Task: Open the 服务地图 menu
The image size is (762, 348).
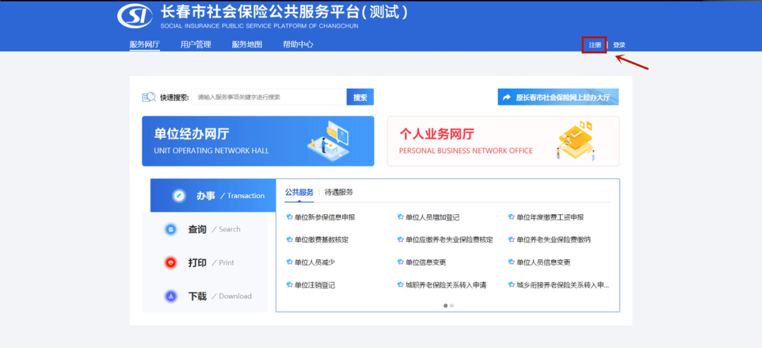Action: [x=247, y=44]
